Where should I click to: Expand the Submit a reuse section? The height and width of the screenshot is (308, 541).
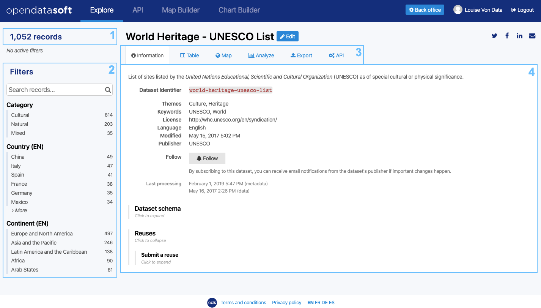[x=159, y=255]
